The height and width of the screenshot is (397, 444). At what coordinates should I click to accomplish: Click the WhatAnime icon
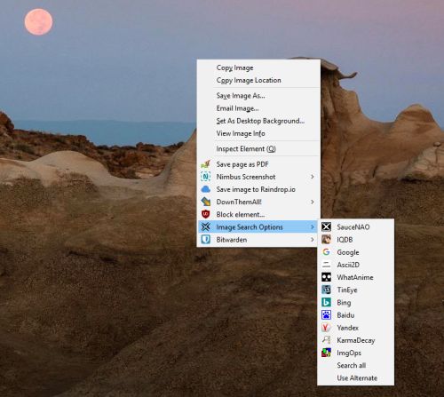[x=326, y=277]
